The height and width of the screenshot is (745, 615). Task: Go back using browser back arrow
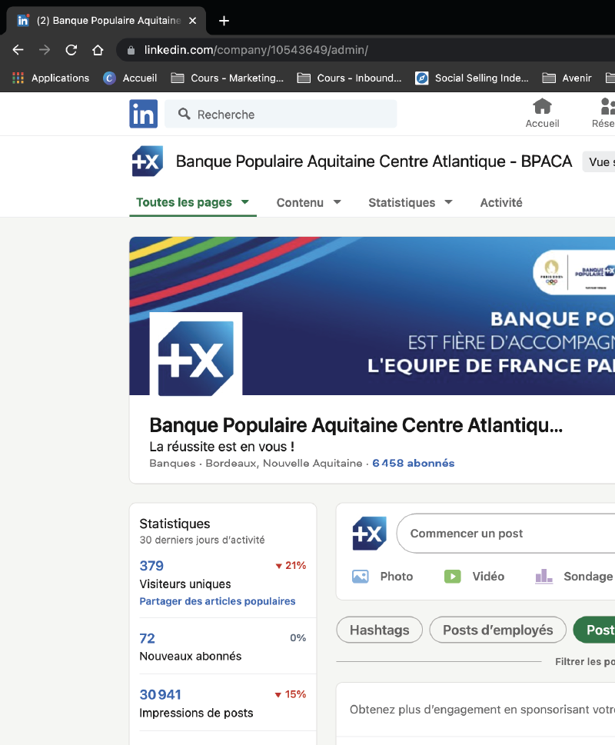pos(18,50)
